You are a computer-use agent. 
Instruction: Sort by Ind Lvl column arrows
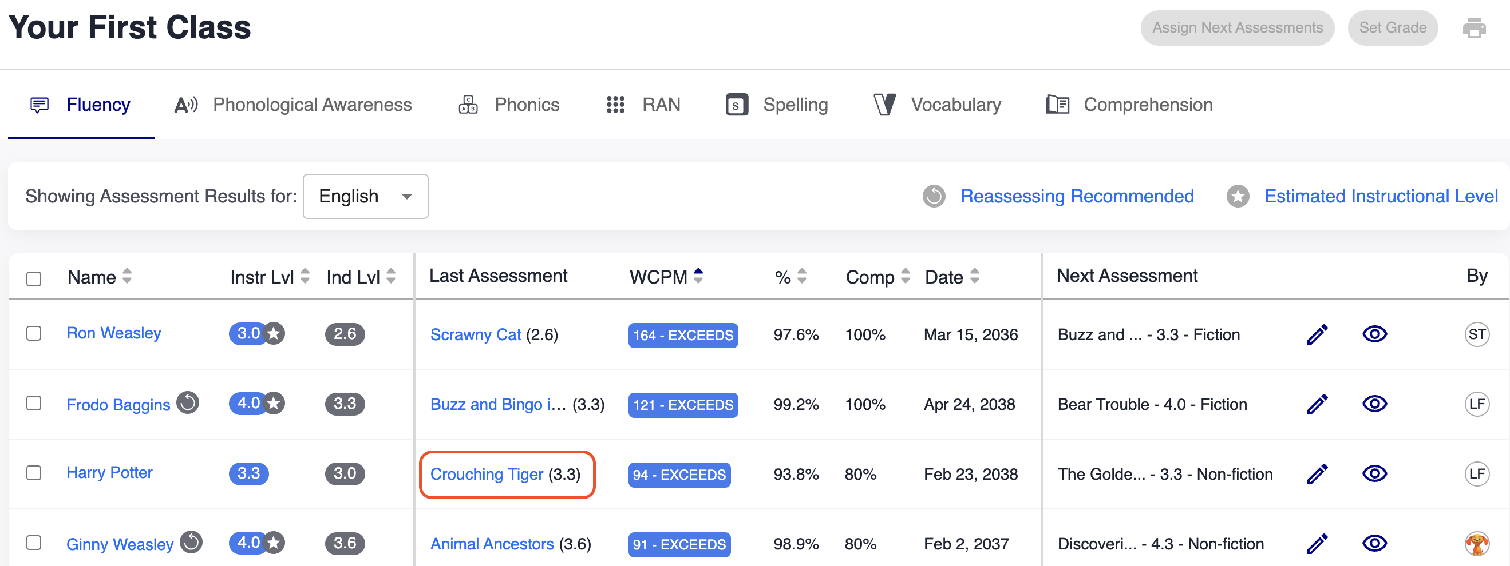click(x=391, y=276)
